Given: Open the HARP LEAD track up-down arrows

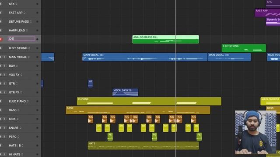Looking at the screenshot, I should click(27, 31).
